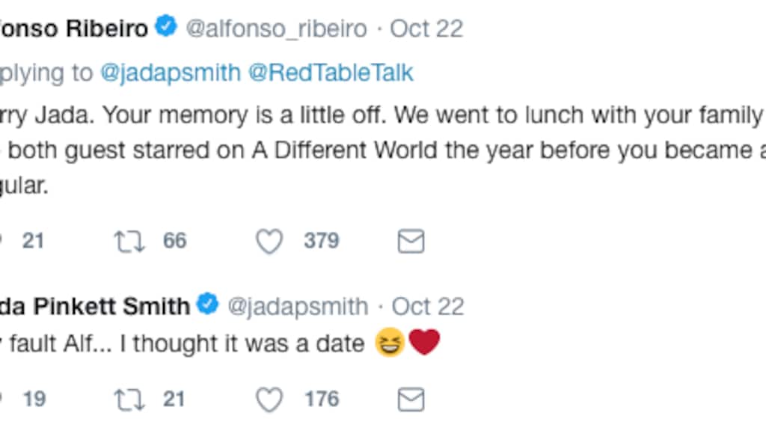Click verified badge beside Jada Pinkett Smith
This screenshot has height=431, width=766.
[207, 305]
